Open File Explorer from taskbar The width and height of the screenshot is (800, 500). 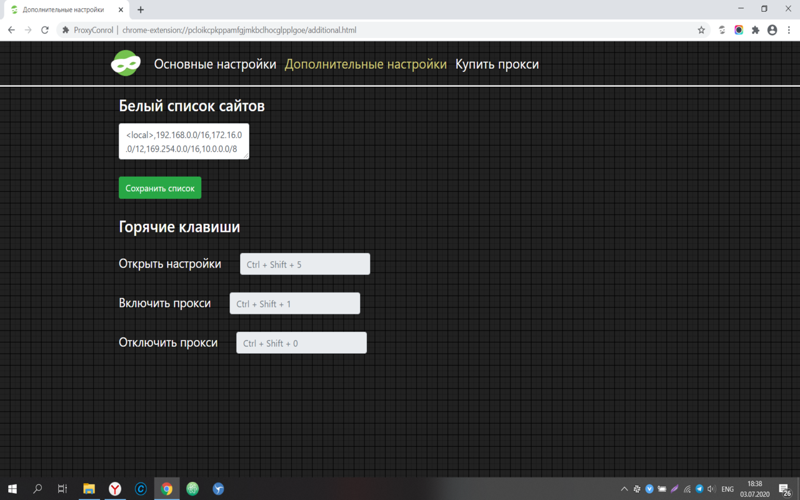coord(89,489)
